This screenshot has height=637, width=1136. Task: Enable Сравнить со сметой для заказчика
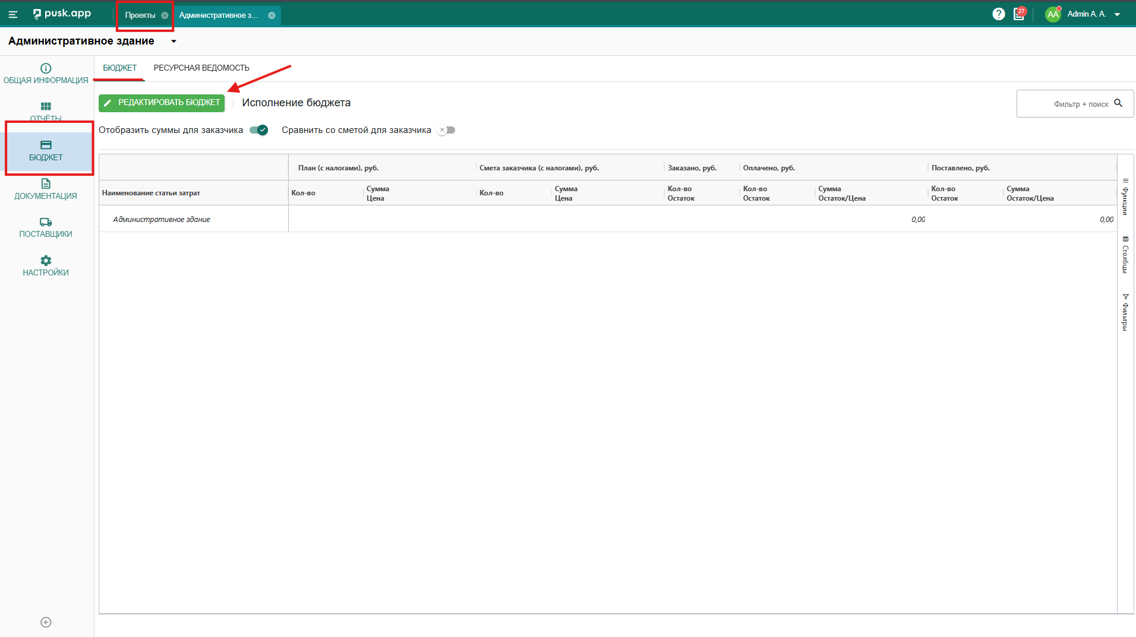pyautogui.click(x=446, y=130)
